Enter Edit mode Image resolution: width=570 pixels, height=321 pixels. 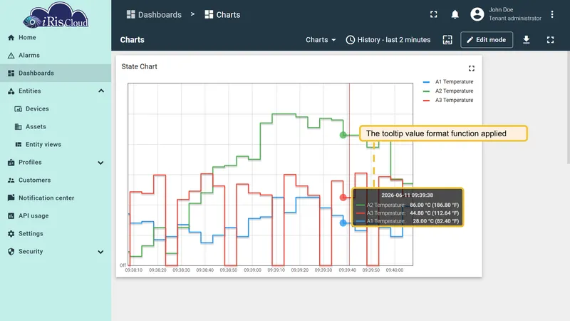click(487, 40)
